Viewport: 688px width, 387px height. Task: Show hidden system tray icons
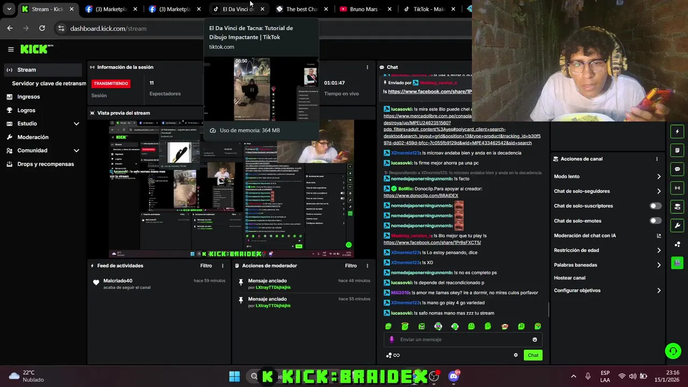pyautogui.click(x=574, y=376)
